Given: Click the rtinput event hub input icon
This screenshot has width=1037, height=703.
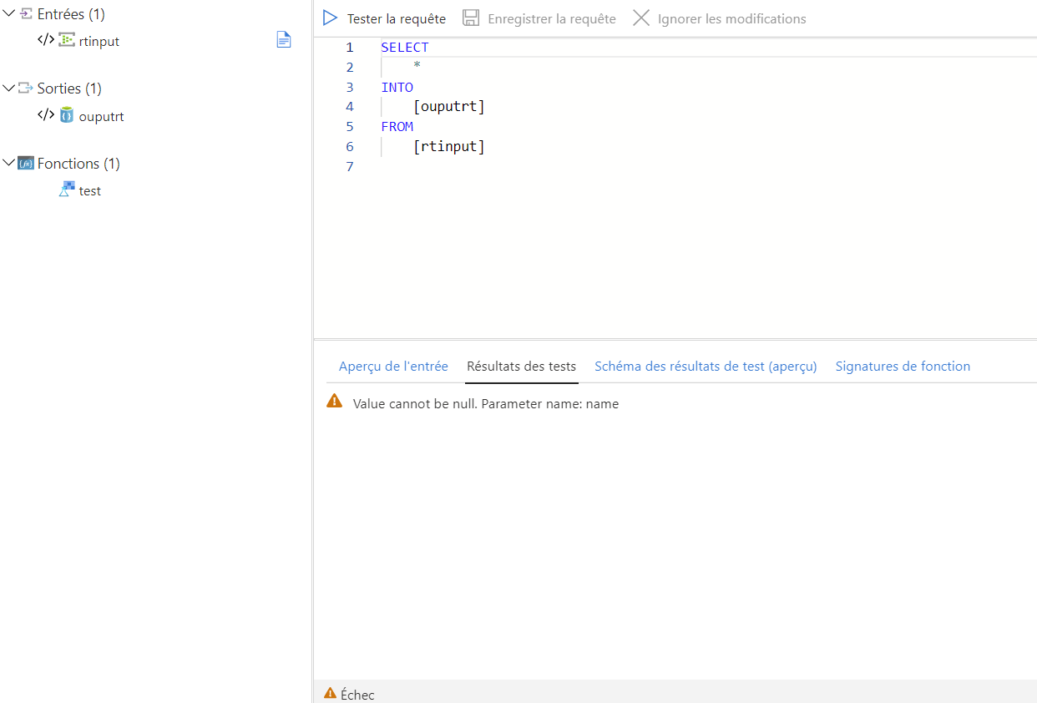Looking at the screenshot, I should (67, 40).
